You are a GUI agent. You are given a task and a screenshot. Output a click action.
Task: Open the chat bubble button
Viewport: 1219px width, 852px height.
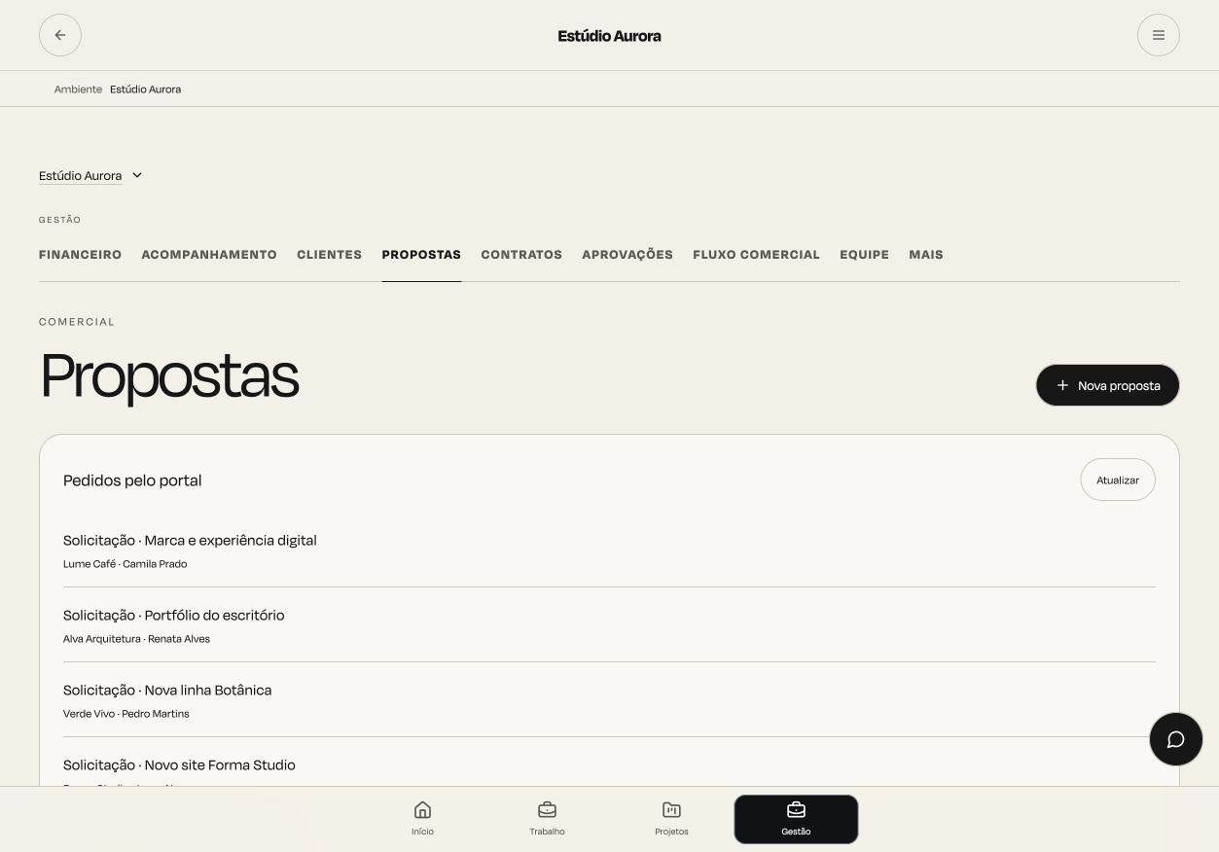point(1175,739)
